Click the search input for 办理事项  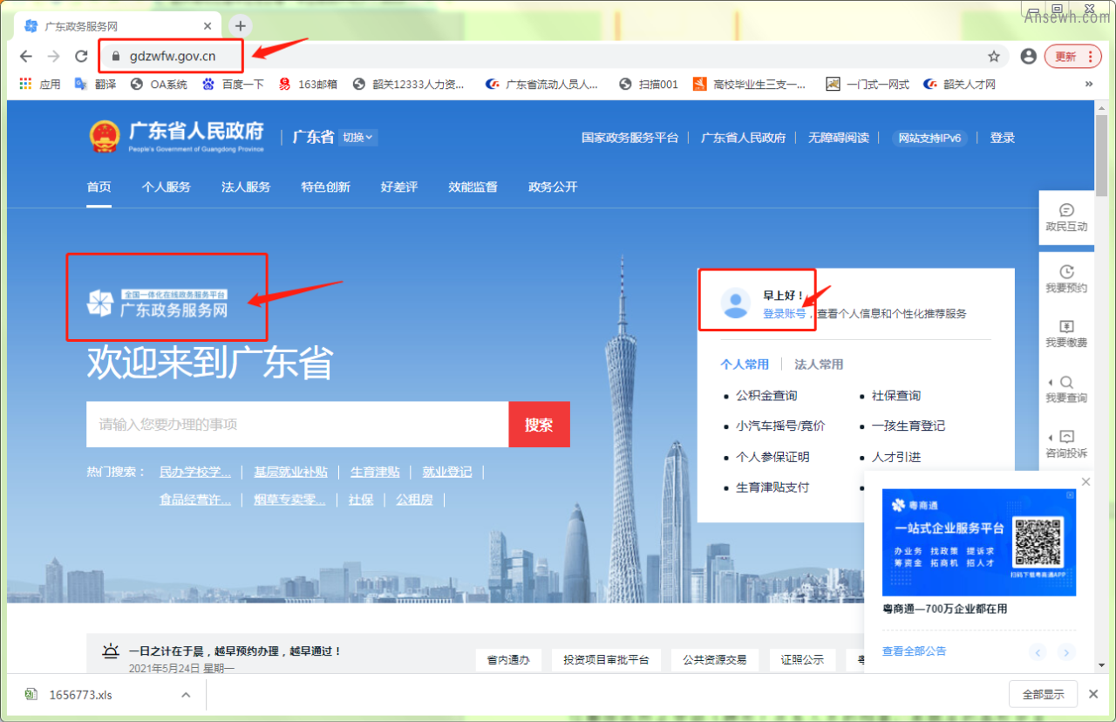point(296,425)
